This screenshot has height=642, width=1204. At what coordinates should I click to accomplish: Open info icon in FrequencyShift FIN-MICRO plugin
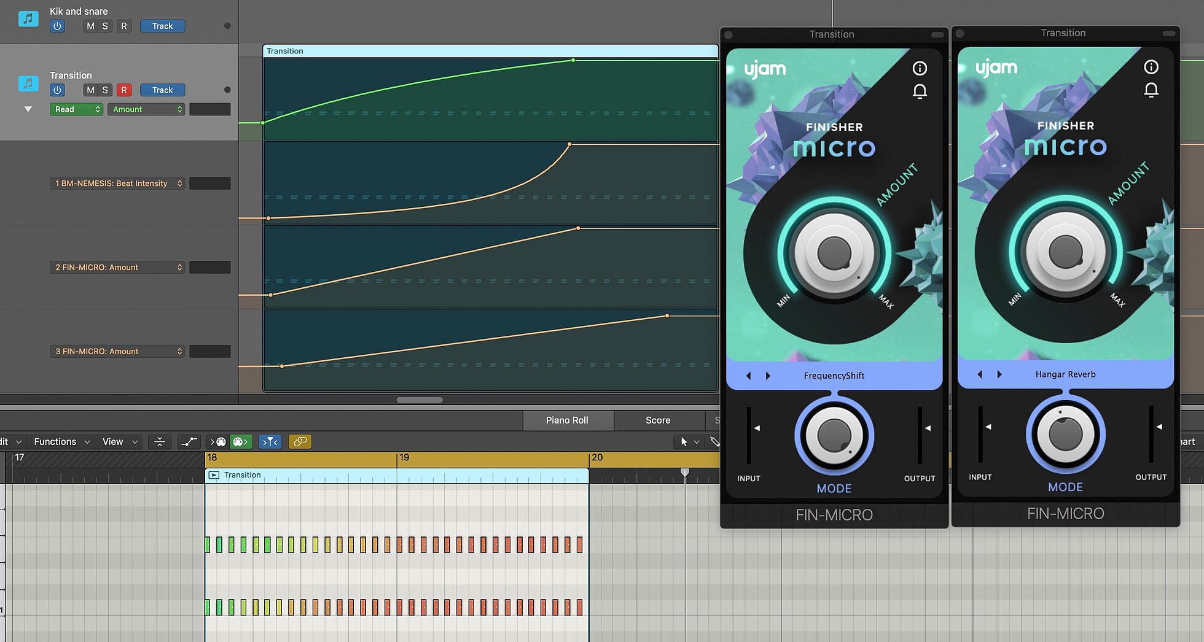pyautogui.click(x=920, y=68)
